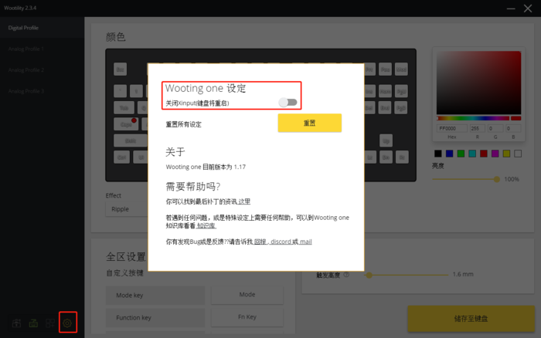Pick the cyan color swatch

click(472, 154)
